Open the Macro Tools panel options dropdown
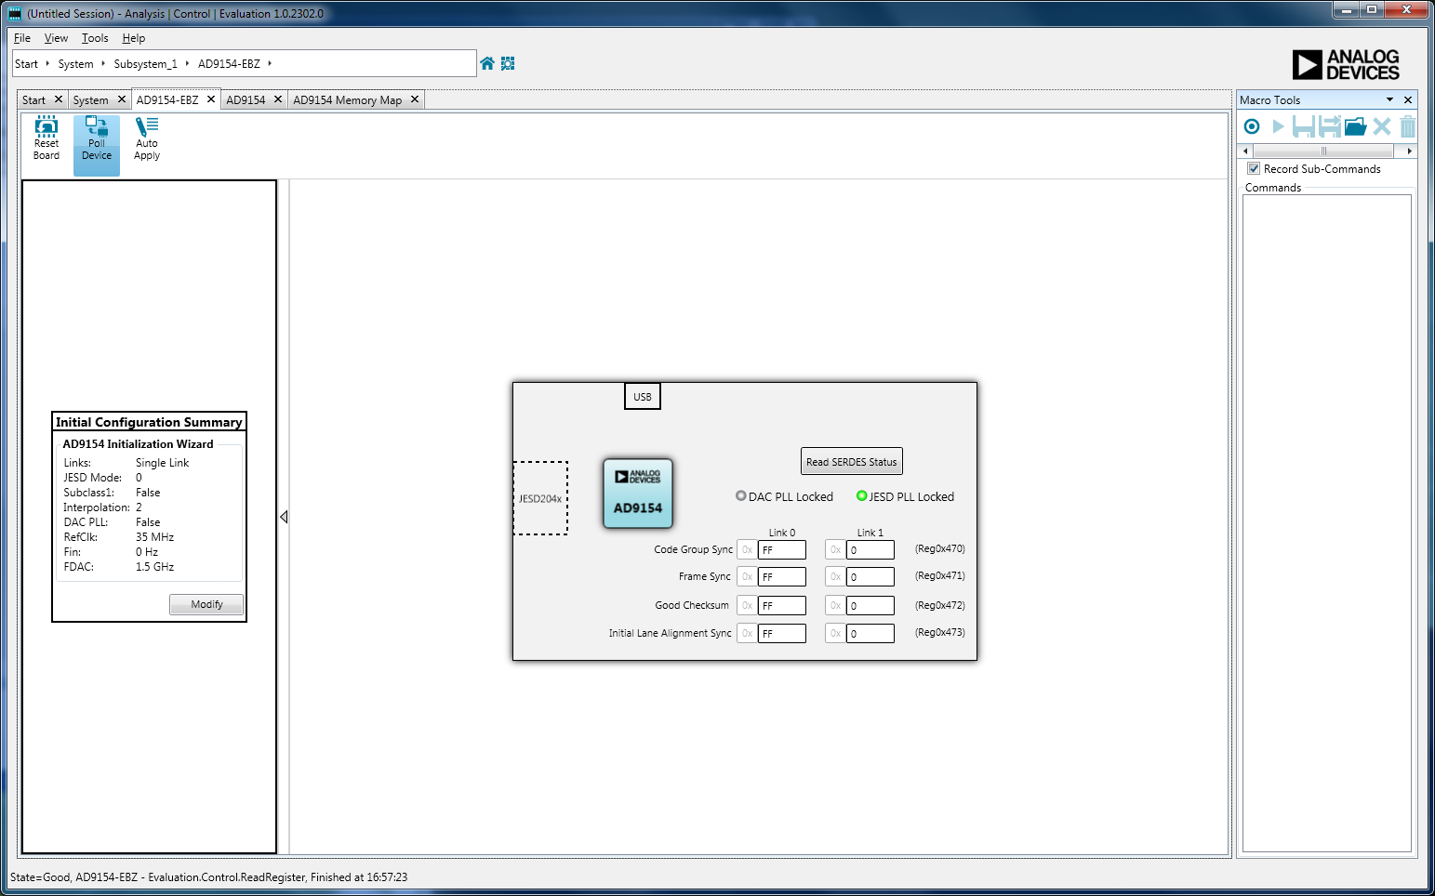Viewport: 1435px width, 896px height. (x=1389, y=99)
